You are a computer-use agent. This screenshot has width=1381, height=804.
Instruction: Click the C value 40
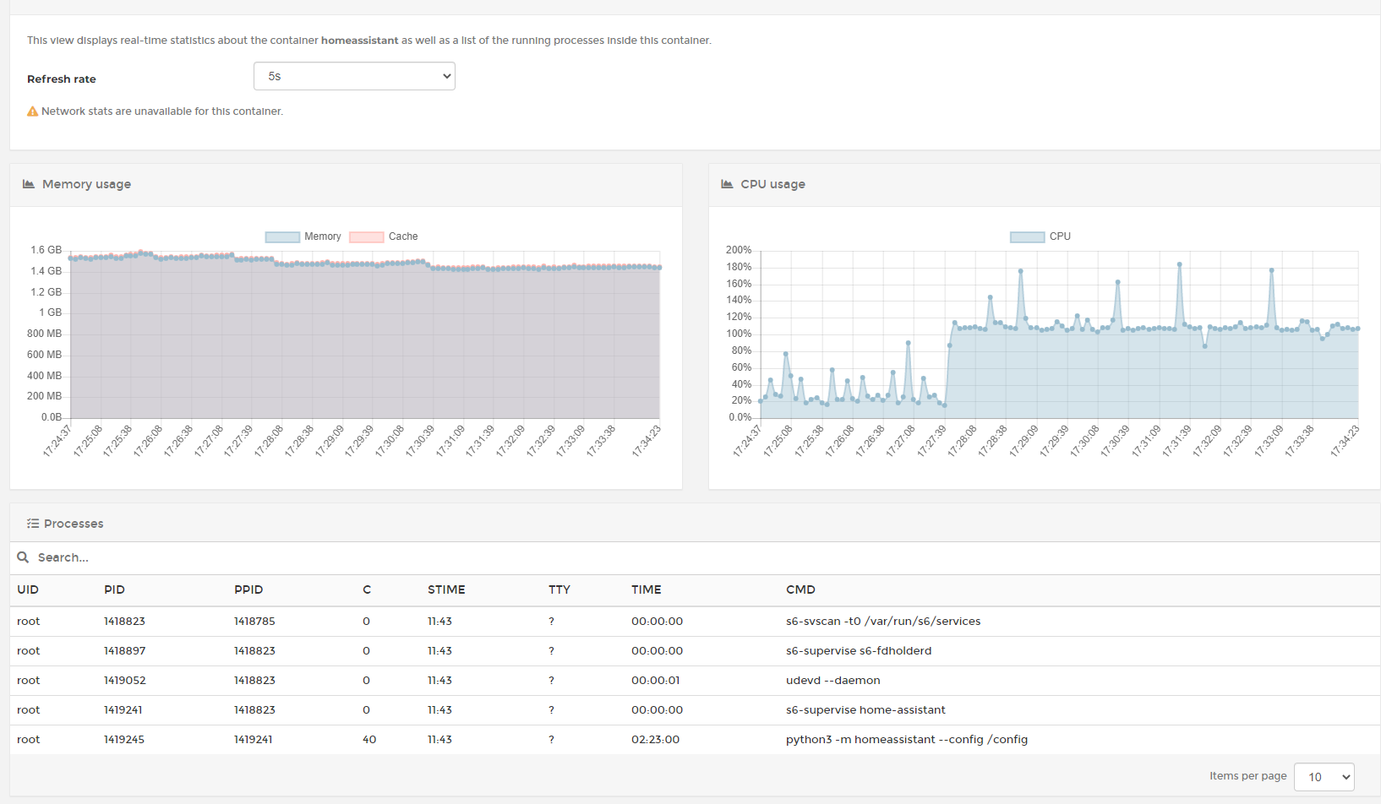[369, 739]
